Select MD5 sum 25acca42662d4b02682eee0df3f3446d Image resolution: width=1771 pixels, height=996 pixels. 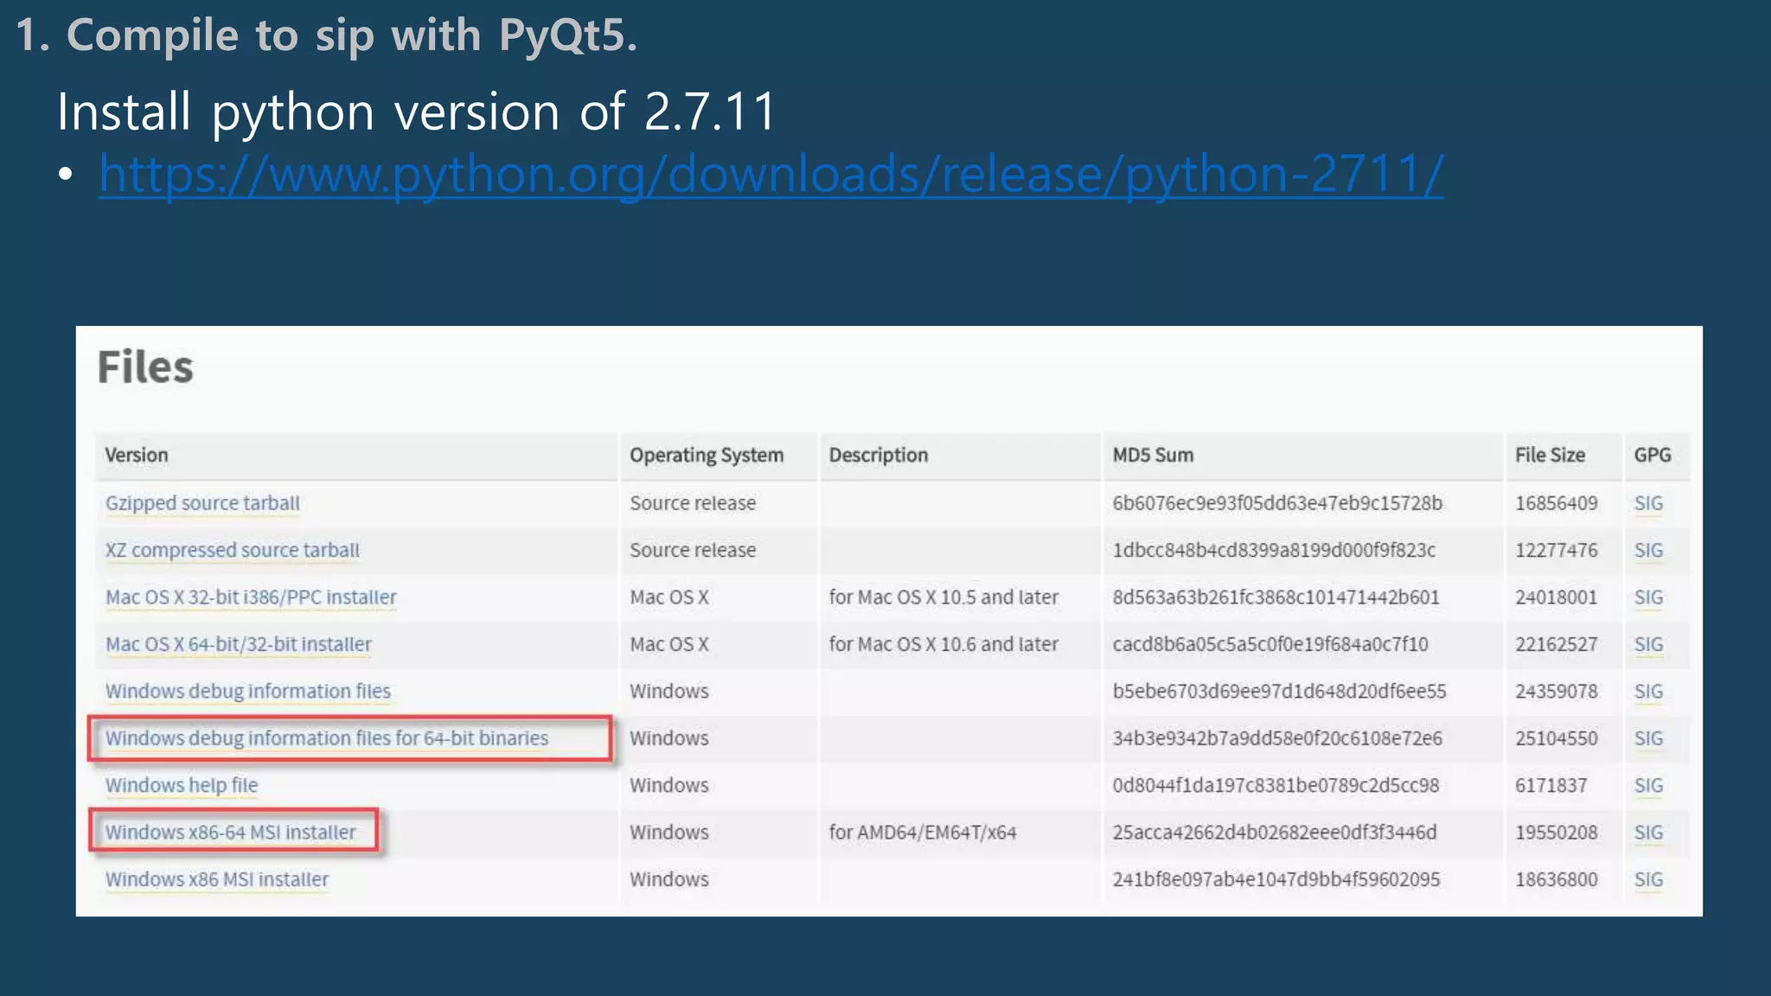pyautogui.click(x=1275, y=832)
